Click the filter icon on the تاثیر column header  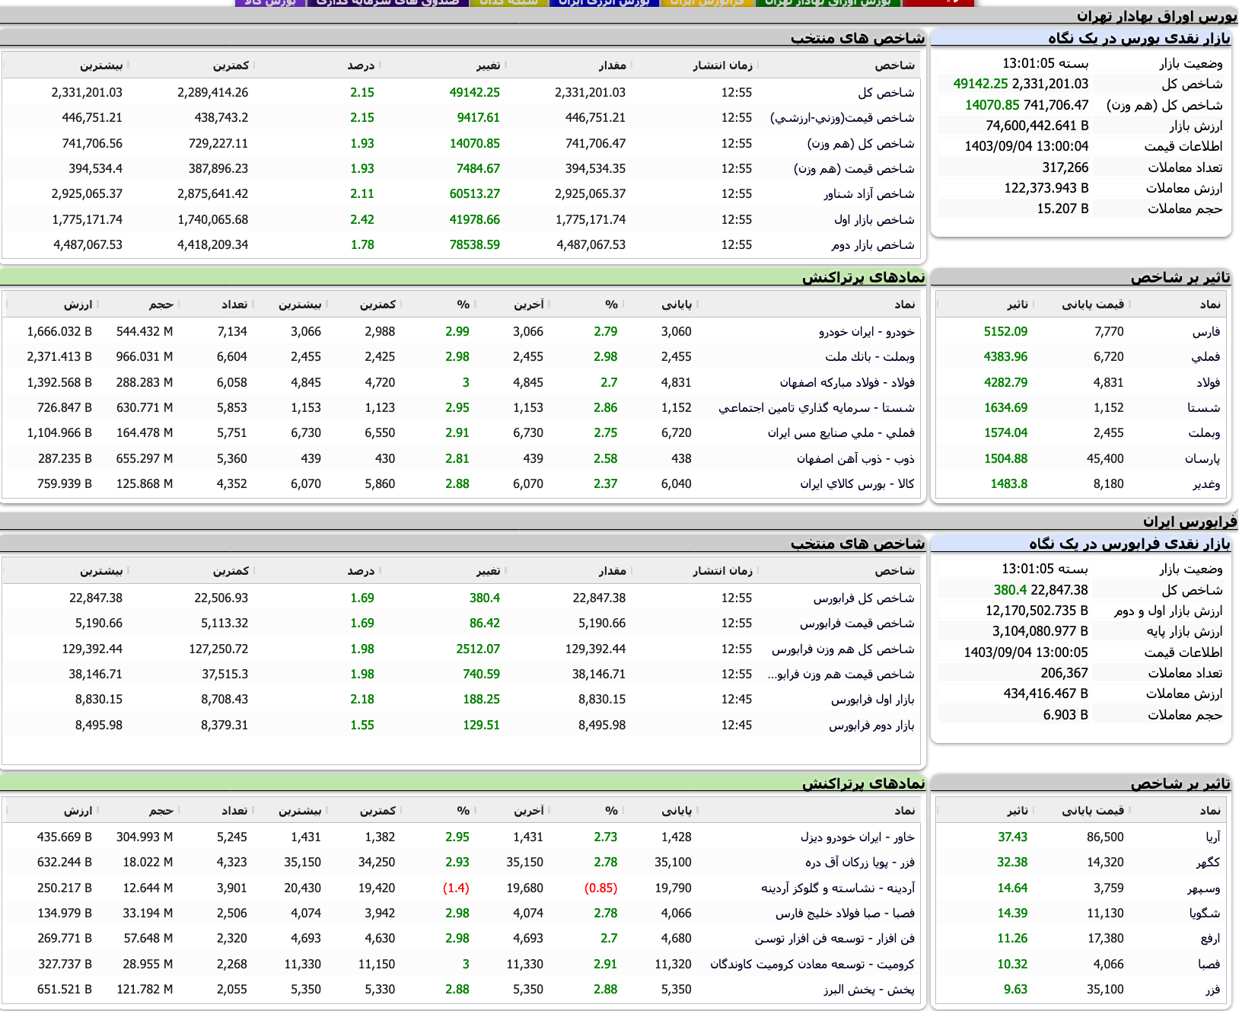[x=1034, y=304]
